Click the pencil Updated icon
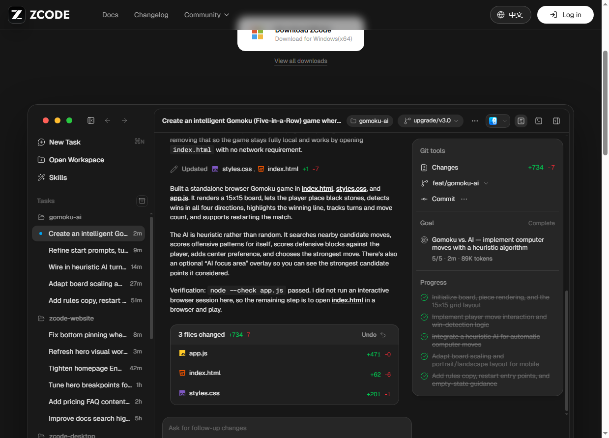This screenshot has width=609, height=438. point(174,169)
